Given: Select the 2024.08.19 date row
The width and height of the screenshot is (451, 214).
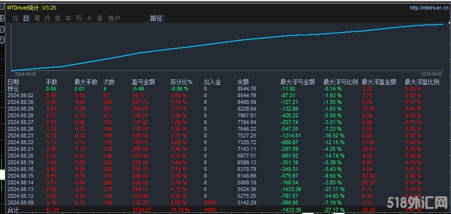Looking at the screenshot, I should 21,162.
